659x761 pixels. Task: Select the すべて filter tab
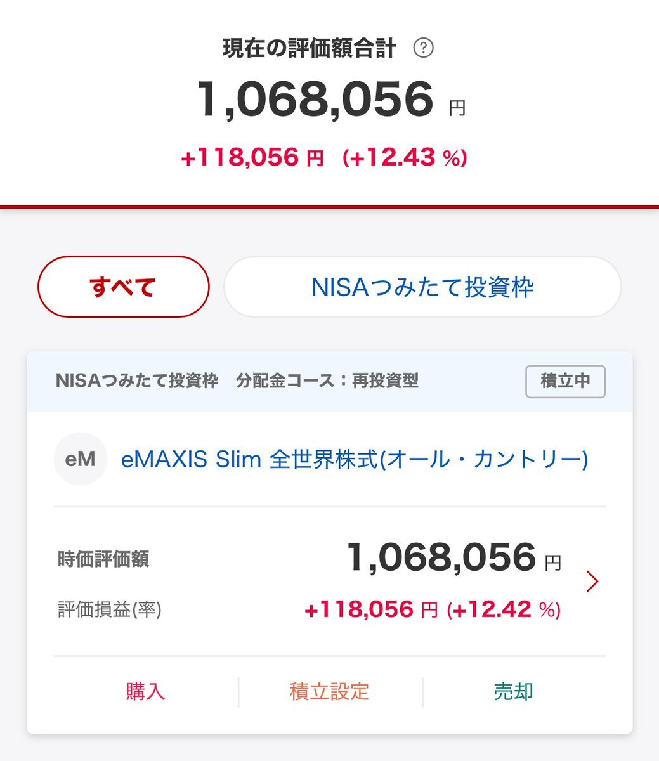point(124,287)
